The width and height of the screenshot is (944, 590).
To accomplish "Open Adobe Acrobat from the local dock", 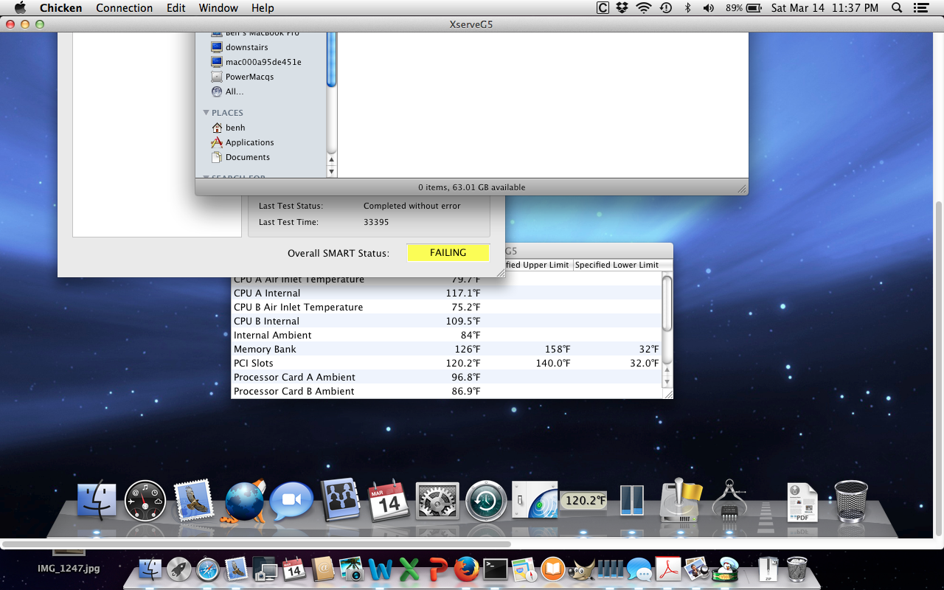I will (668, 569).
